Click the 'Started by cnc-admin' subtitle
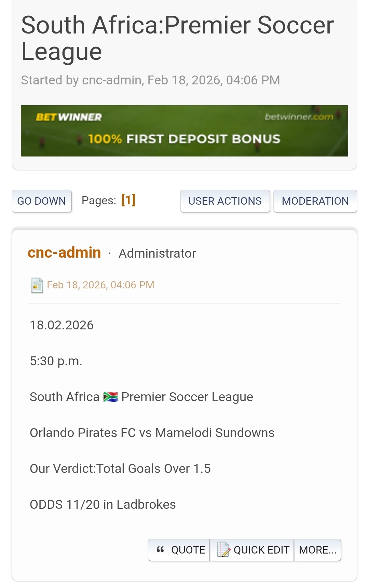Viewport: 369px width, 586px height. pos(150,80)
